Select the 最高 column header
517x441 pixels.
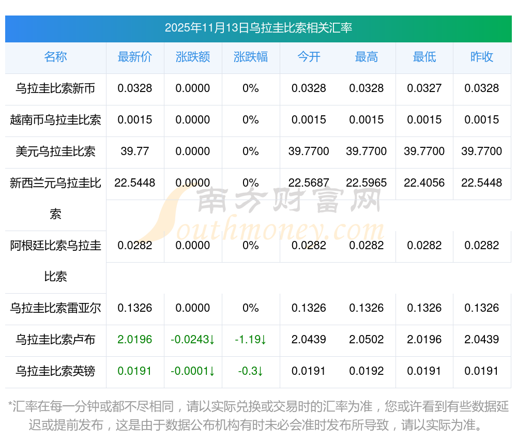367,57
